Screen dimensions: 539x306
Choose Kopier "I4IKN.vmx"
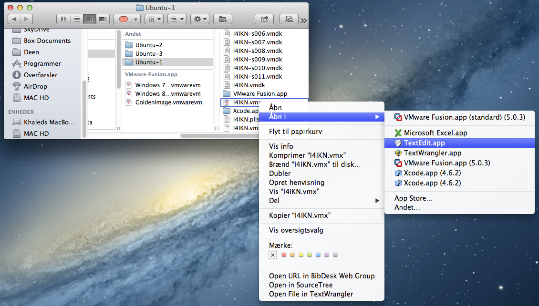pyautogui.click(x=321, y=215)
